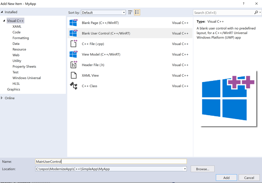Click the Blank Page (C++/WinRT) template icon
Screen dimensions: 262x183
[73, 23]
